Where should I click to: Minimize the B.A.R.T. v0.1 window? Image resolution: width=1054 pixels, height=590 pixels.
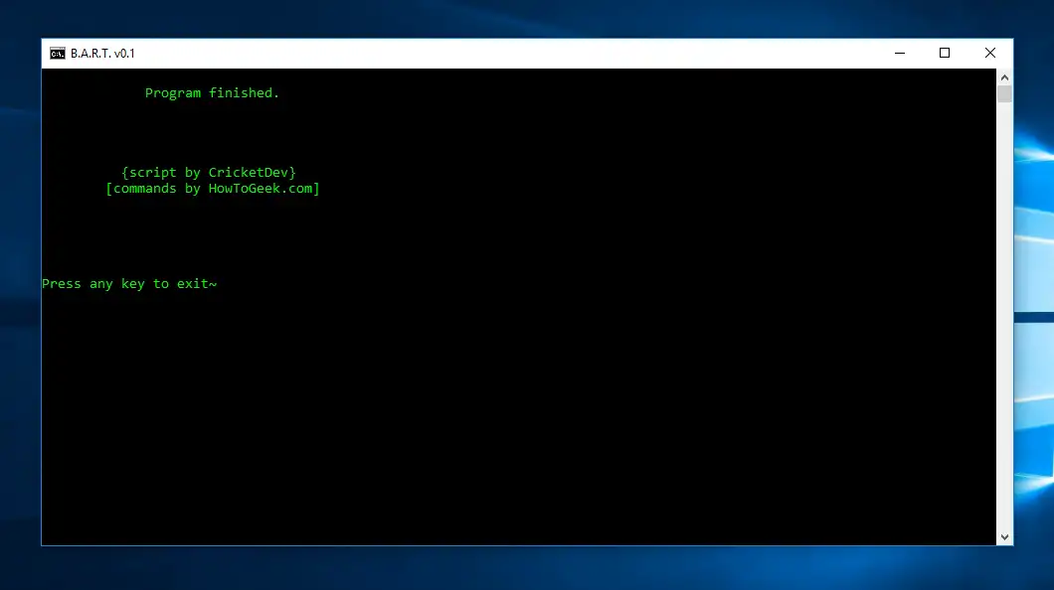(x=900, y=53)
